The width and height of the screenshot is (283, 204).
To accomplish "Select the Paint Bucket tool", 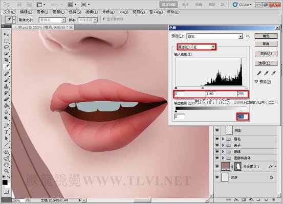I will click(6, 105).
